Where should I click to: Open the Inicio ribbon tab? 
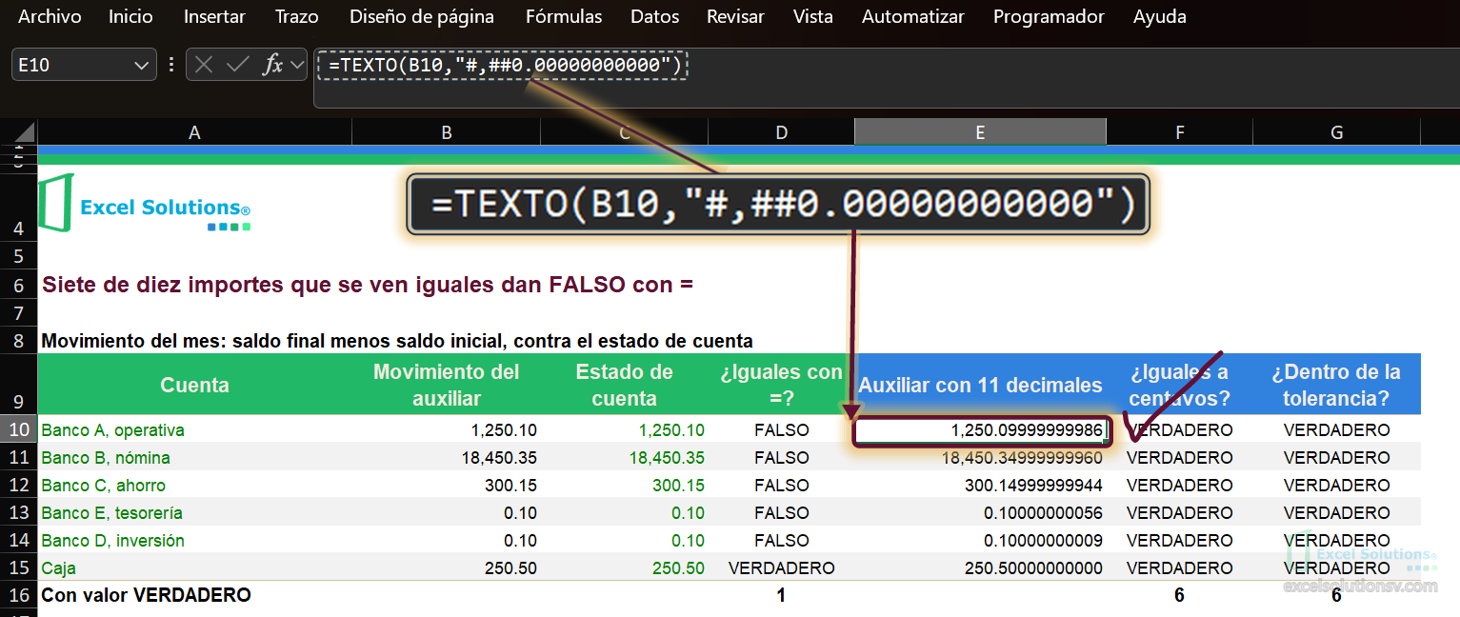[x=130, y=17]
